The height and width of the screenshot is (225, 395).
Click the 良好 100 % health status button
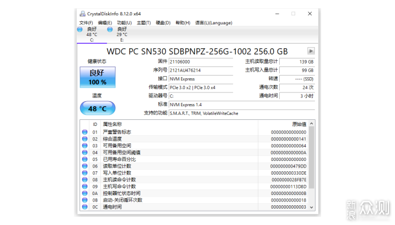tap(98, 77)
